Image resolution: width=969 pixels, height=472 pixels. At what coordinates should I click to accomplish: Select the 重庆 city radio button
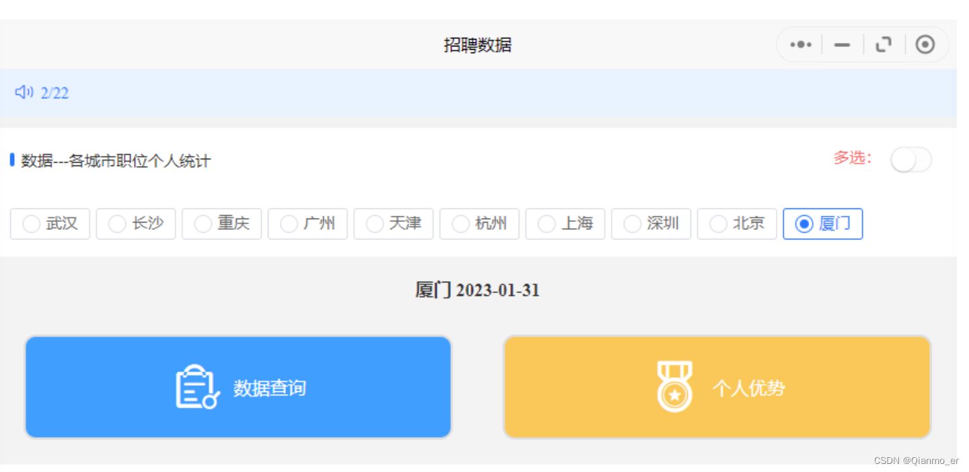coord(222,223)
